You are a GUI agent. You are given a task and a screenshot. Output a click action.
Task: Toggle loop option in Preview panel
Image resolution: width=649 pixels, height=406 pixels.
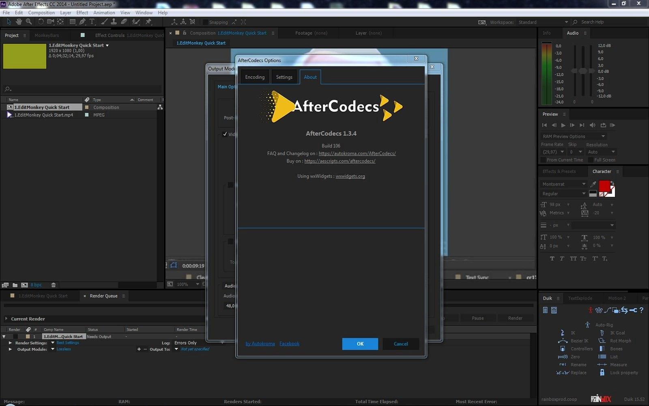click(603, 125)
